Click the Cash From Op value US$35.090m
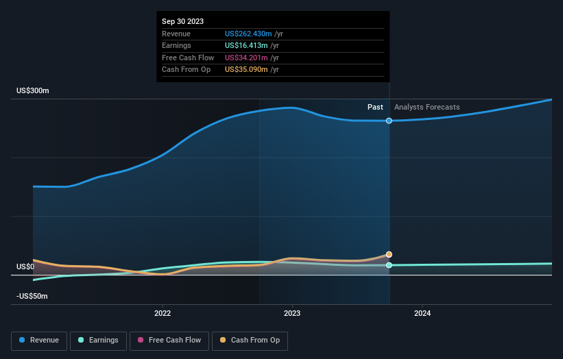The image size is (563, 359). pos(246,70)
